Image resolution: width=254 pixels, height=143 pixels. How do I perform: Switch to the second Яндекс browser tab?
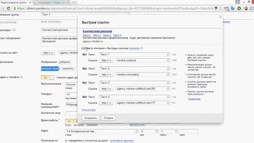pos(52,3)
